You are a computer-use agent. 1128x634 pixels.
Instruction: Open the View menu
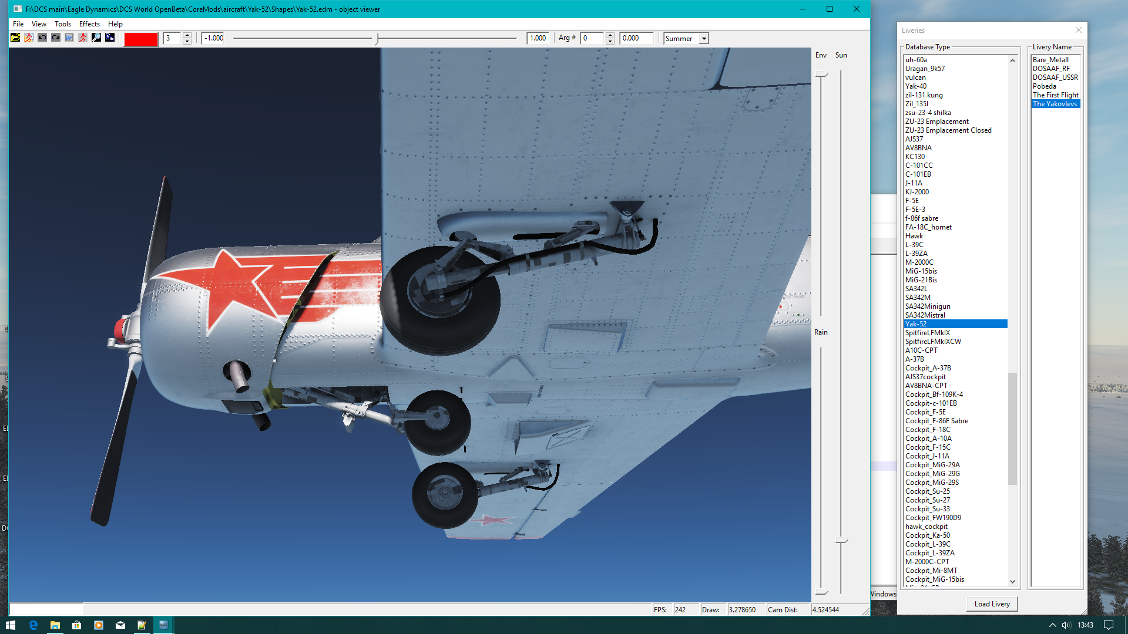pos(39,24)
